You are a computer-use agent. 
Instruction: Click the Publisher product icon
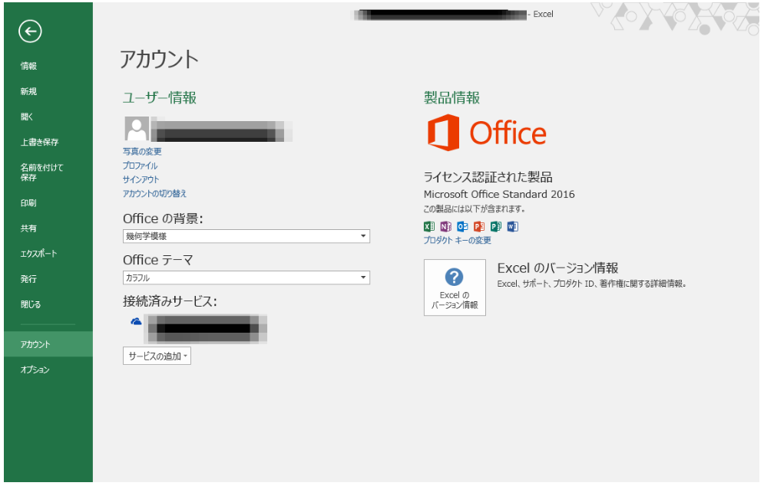pyautogui.click(x=496, y=226)
